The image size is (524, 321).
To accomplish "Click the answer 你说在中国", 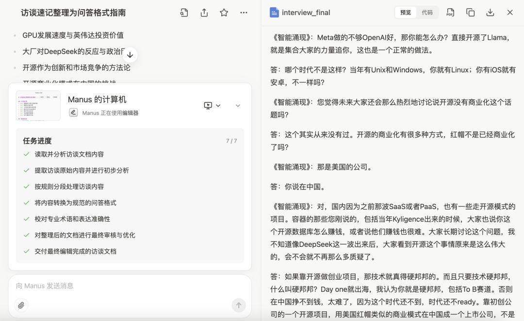I will click(x=298, y=187).
